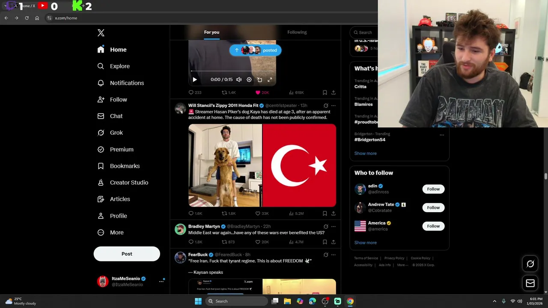
Task: Show more in Who to follow
Action: tap(366, 243)
